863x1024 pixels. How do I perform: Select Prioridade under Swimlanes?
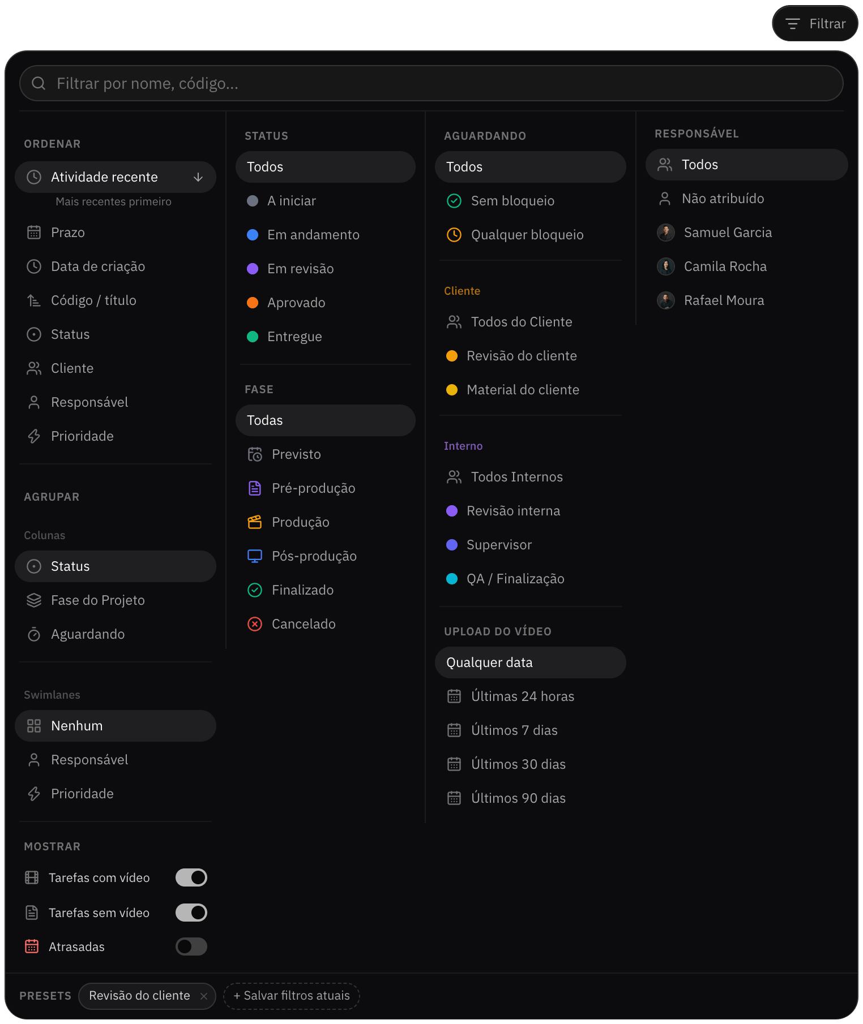click(116, 794)
